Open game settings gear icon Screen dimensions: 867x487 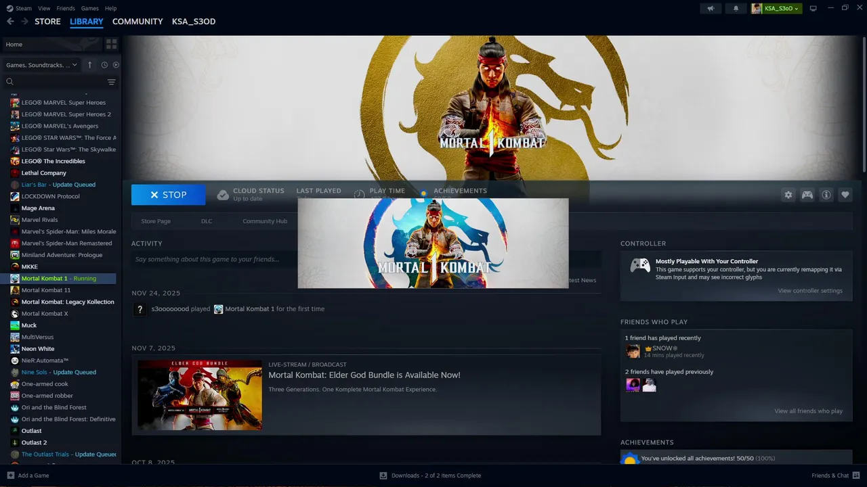pos(788,195)
